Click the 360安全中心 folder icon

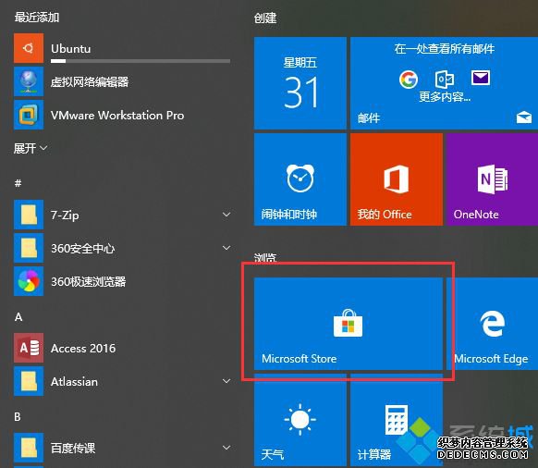pos(29,248)
